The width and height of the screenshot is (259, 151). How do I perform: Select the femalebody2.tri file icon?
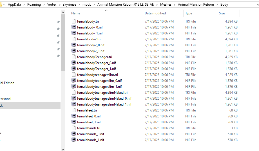pyautogui.click(x=74, y=39)
